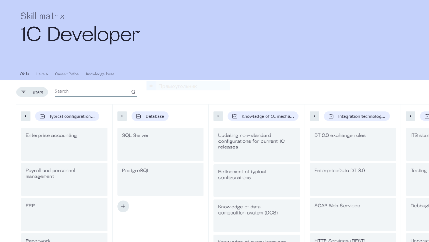Click the Skill matrix heading
429x242 pixels.
(x=43, y=16)
